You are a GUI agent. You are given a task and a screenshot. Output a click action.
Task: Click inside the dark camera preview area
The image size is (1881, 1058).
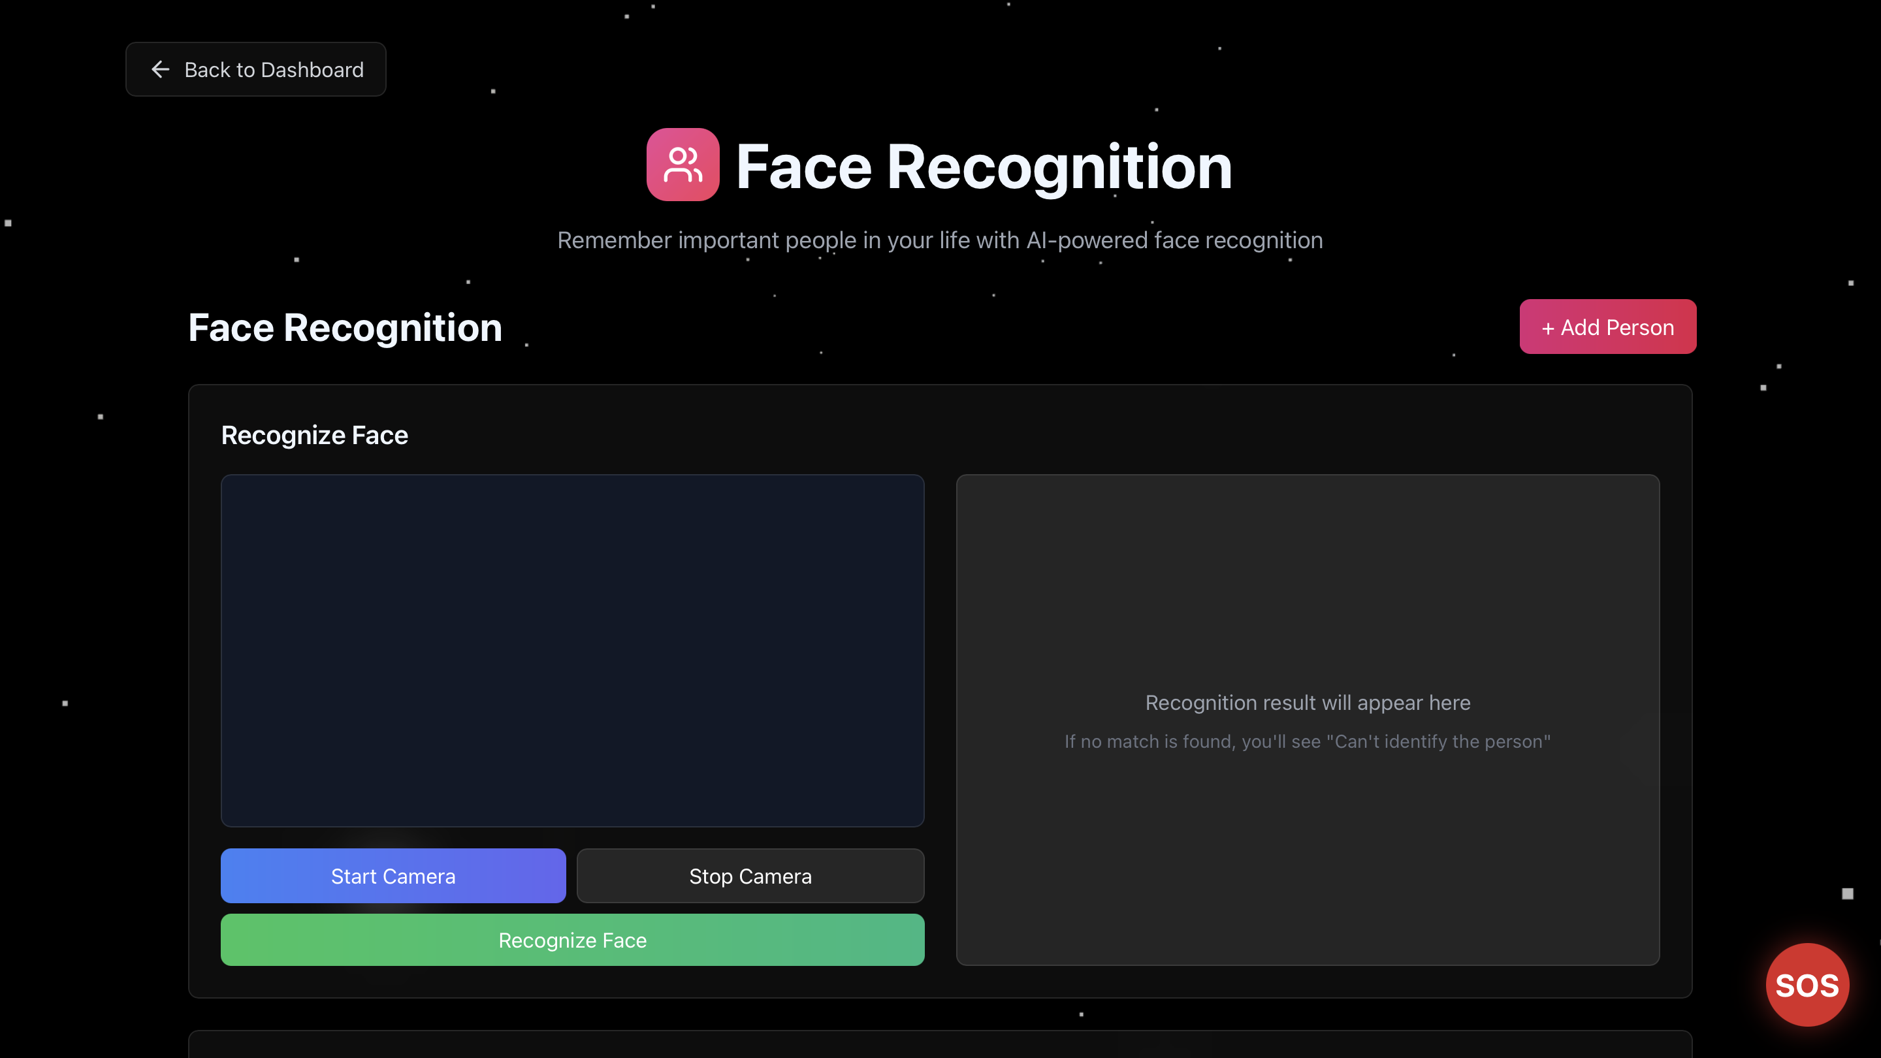tap(571, 650)
